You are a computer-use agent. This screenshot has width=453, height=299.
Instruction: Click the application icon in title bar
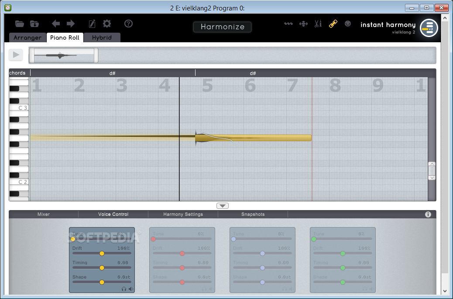point(8,8)
